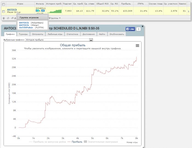Open the АНТОСЬ PokerStars player link
This screenshot has height=148, width=192.
(x=24, y=23)
